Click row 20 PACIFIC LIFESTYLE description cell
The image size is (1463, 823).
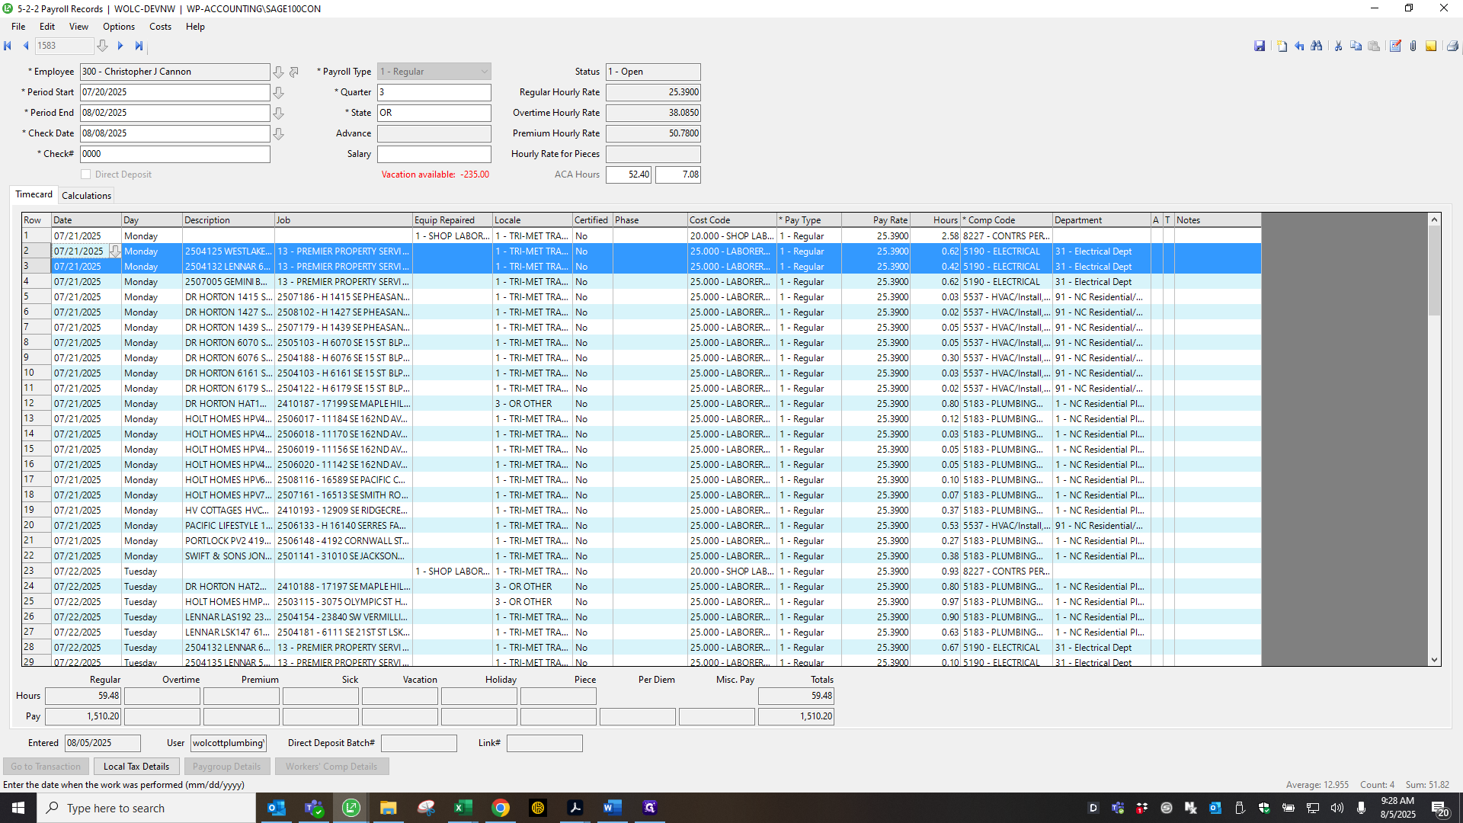[228, 526]
